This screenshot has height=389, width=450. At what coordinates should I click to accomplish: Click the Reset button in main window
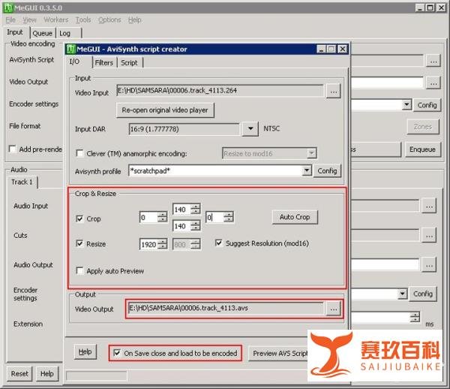tap(19, 373)
